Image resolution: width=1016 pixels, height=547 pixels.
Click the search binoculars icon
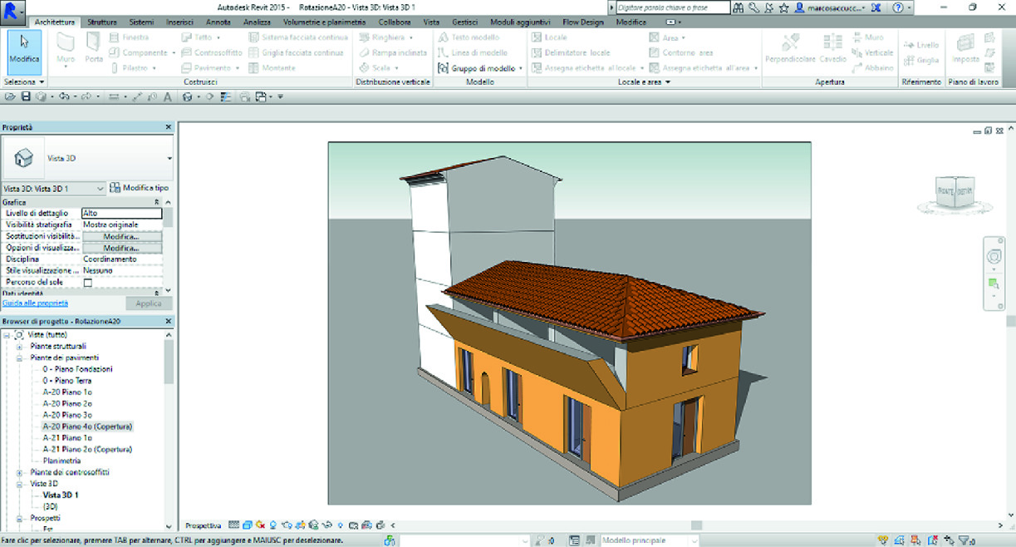(739, 7)
